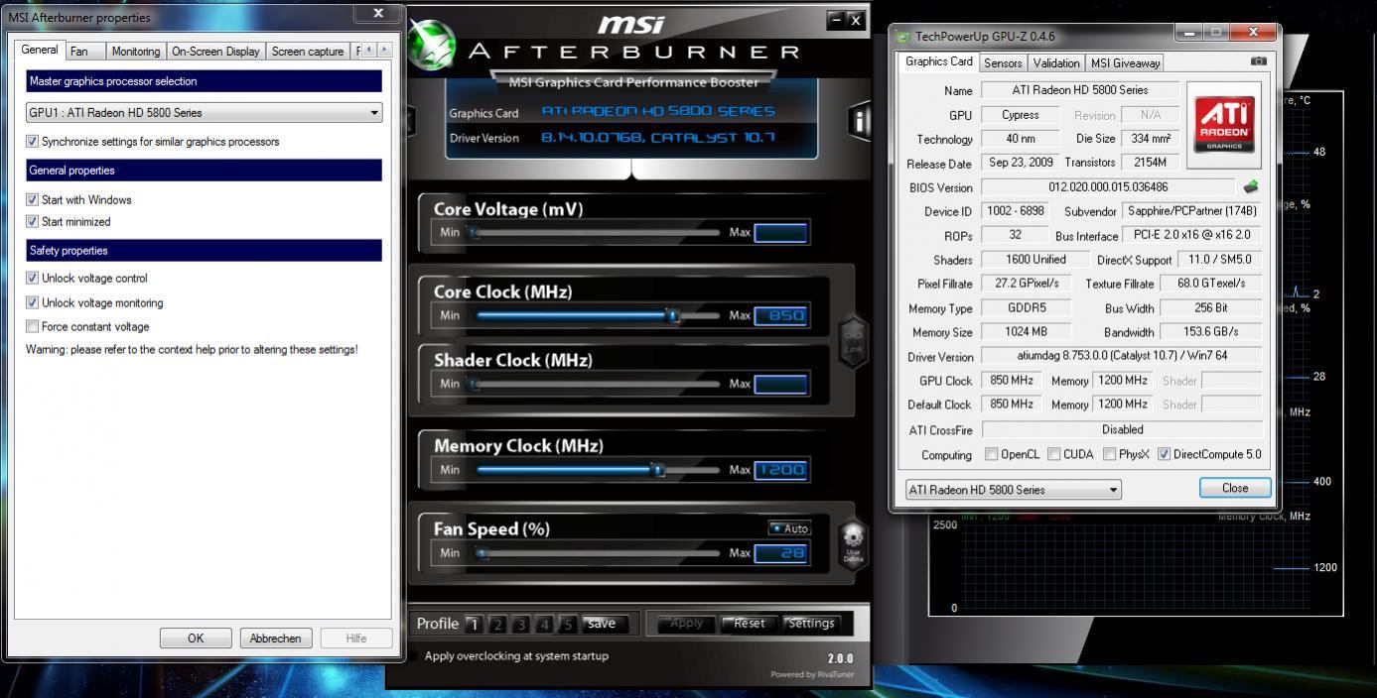Select profile slot 1
The image size is (1377, 698).
474,624
